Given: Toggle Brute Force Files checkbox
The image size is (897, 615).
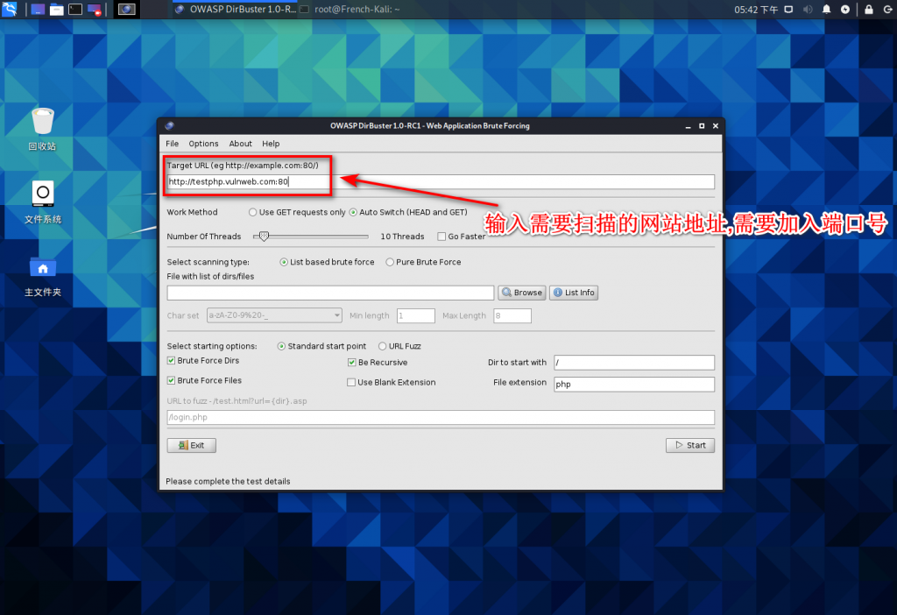Looking at the screenshot, I should pyautogui.click(x=171, y=380).
